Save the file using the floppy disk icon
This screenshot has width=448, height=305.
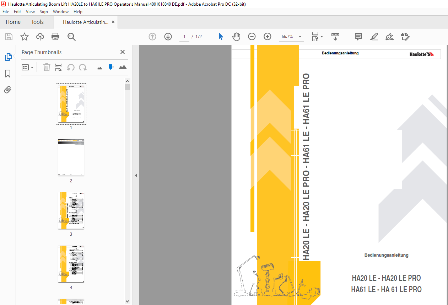pos(9,37)
